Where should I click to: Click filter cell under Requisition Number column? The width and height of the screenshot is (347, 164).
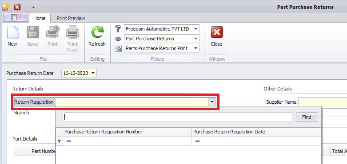127,141
